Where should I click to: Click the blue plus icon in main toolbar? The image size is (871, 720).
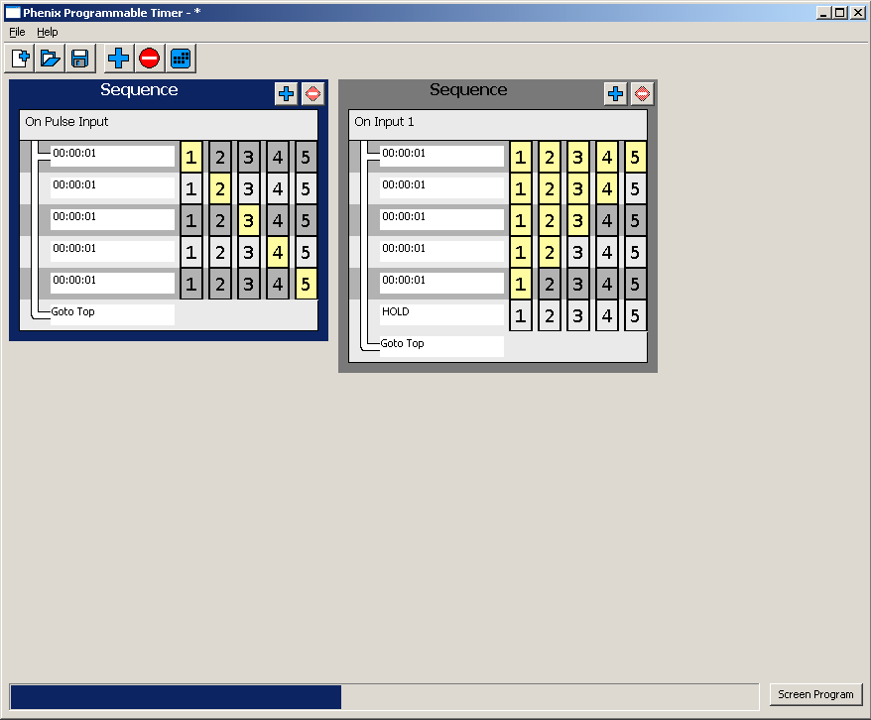[x=119, y=59]
